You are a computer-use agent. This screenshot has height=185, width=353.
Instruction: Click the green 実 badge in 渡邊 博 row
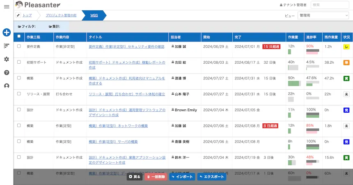click(x=346, y=78)
